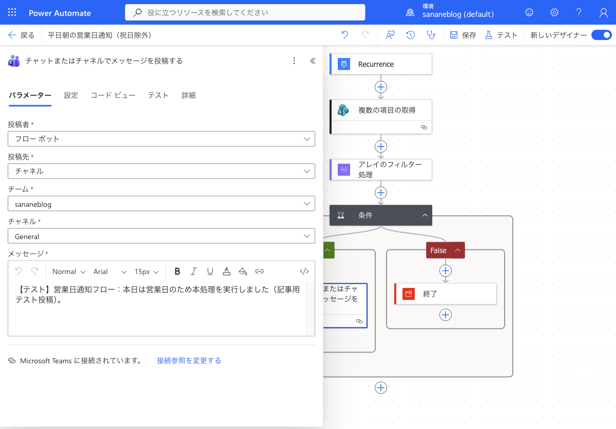The height and width of the screenshot is (429, 616).
Task: Select the Recurrence trigger card
Action: tap(380, 64)
